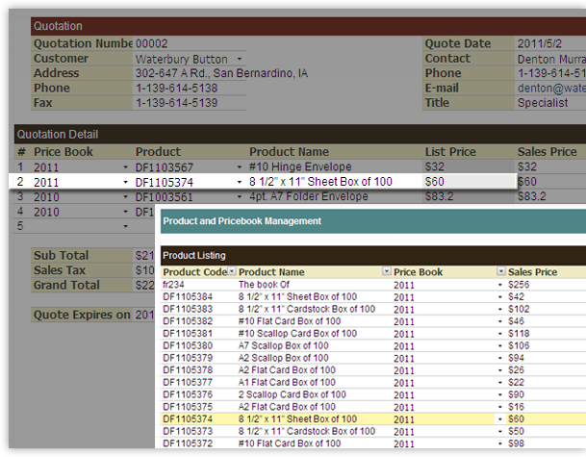Select the 4pt. A7 Folder Envelope cell

point(309,196)
